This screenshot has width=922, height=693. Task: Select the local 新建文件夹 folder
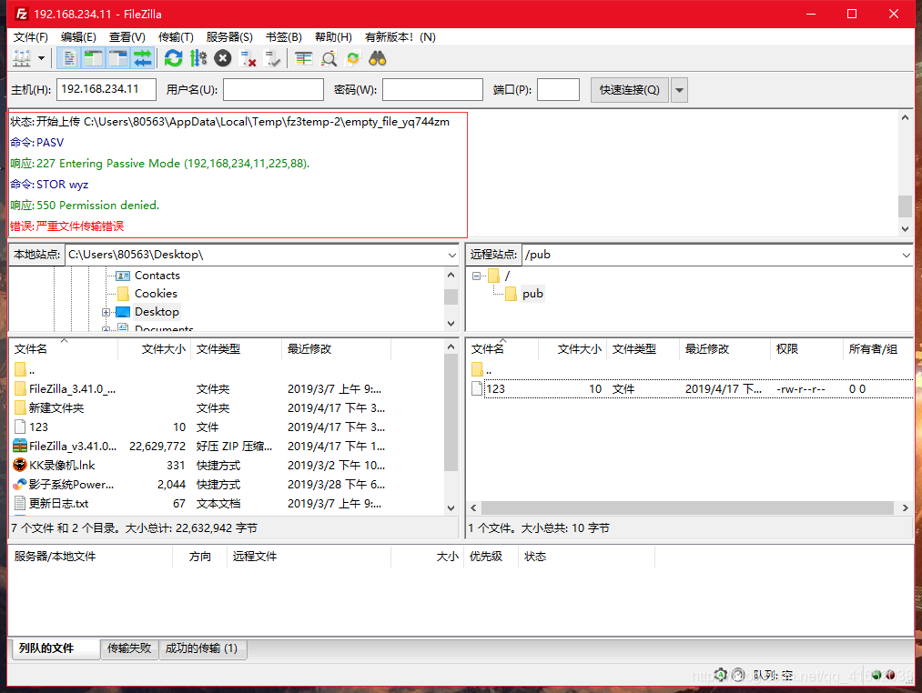pyautogui.click(x=56, y=408)
